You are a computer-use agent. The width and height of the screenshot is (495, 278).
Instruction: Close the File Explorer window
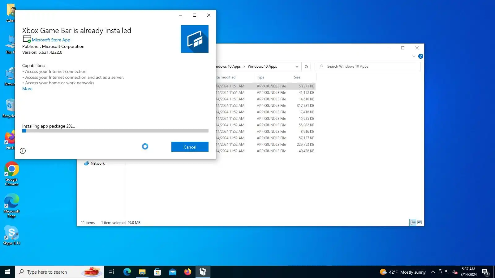click(x=417, y=48)
